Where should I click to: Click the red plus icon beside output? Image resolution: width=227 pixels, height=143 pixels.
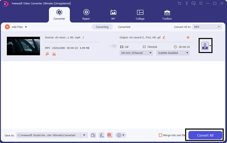point(188,37)
